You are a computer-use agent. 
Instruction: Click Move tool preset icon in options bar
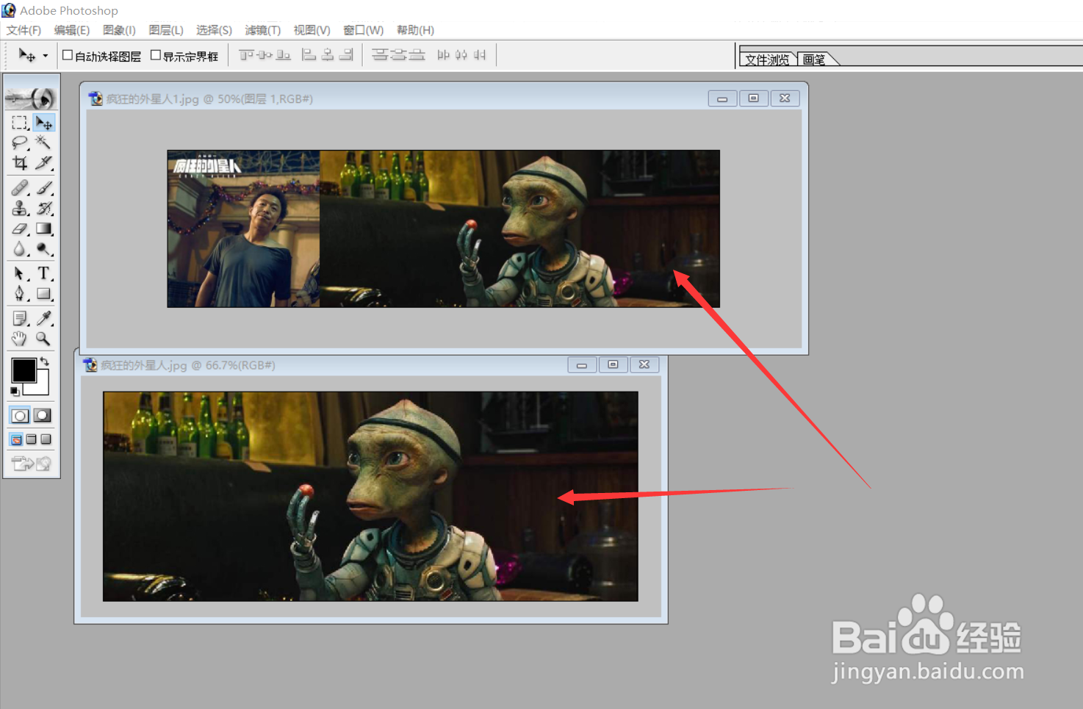27,56
